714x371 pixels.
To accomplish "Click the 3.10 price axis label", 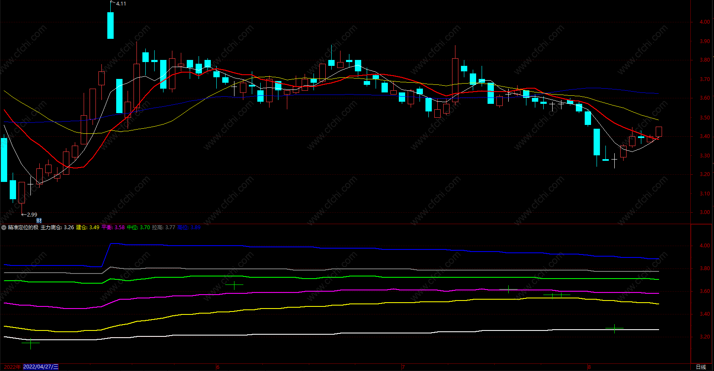I will [705, 194].
